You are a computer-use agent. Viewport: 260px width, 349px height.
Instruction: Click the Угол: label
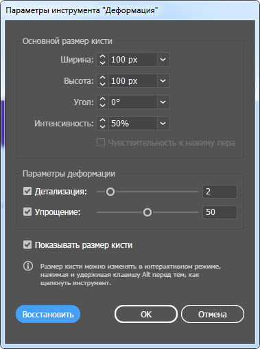tap(84, 102)
